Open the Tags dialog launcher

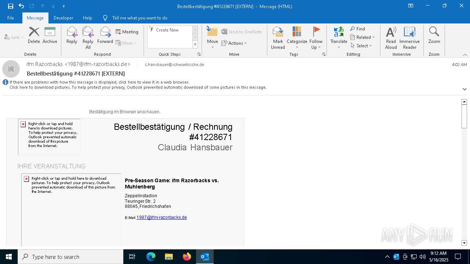pyautogui.click(x=324, y=54)
